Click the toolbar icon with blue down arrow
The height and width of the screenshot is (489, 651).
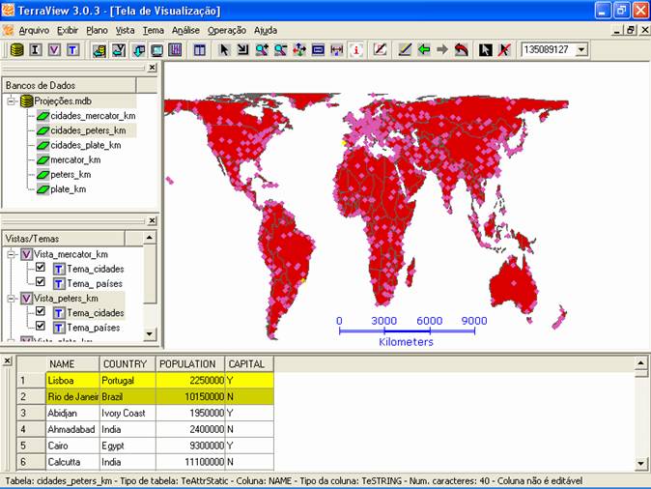click(138, 50)
